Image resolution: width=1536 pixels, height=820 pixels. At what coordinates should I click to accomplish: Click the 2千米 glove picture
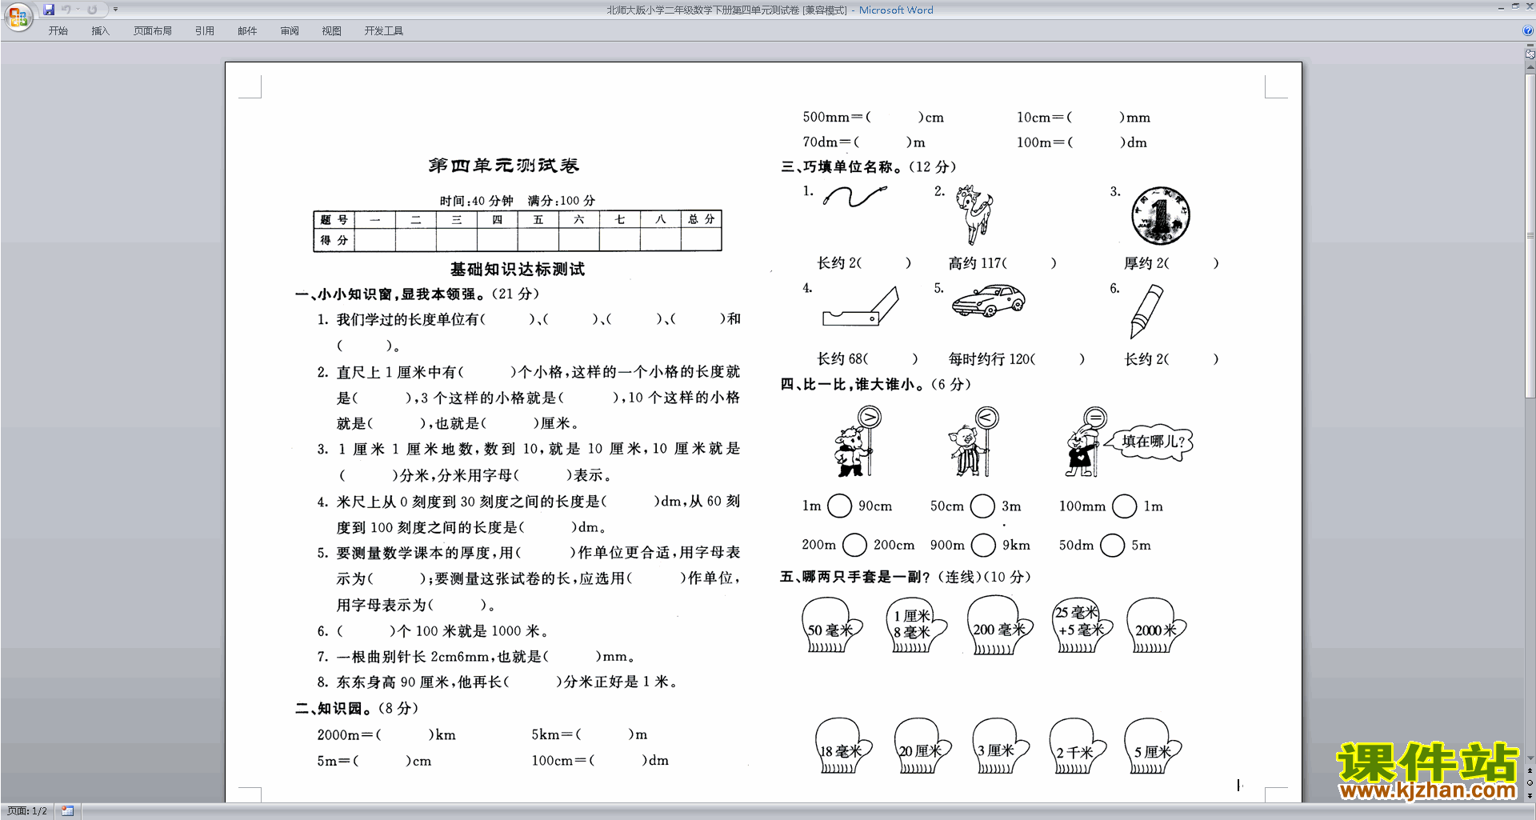coord(1078,746)
